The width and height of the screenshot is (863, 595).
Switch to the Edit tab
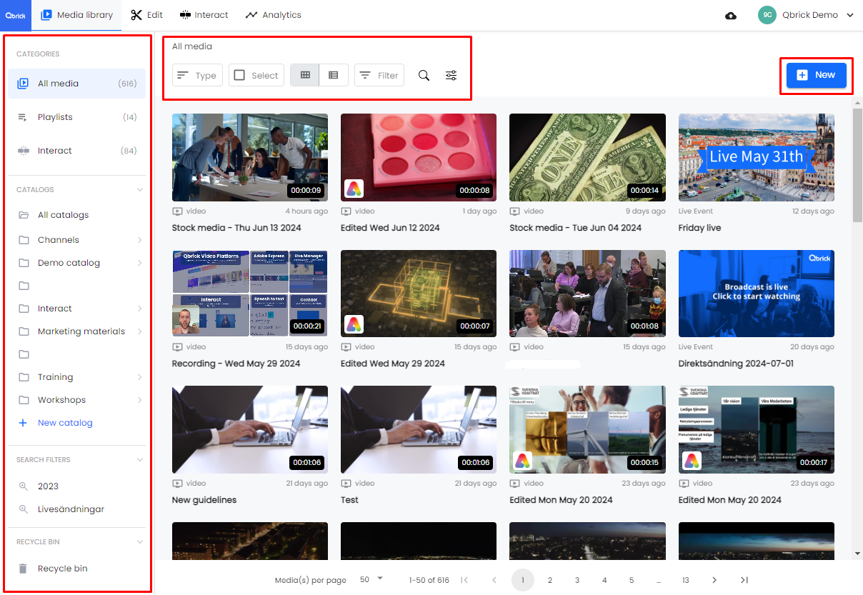147,15
